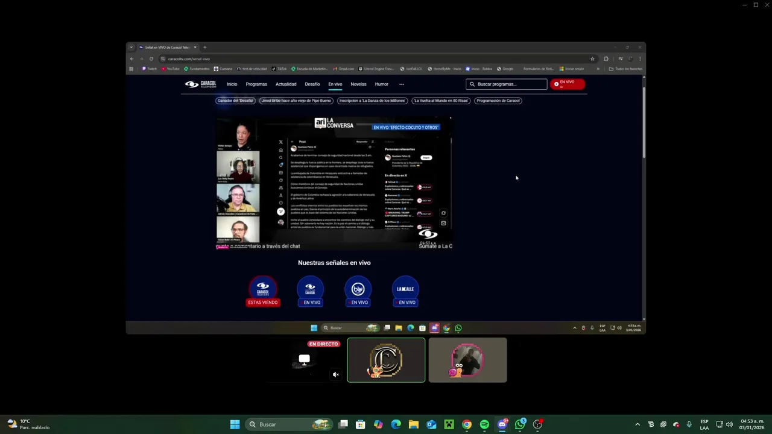
Task: Open WhatsApp from the taskbar
Action: tap(520, 424)
